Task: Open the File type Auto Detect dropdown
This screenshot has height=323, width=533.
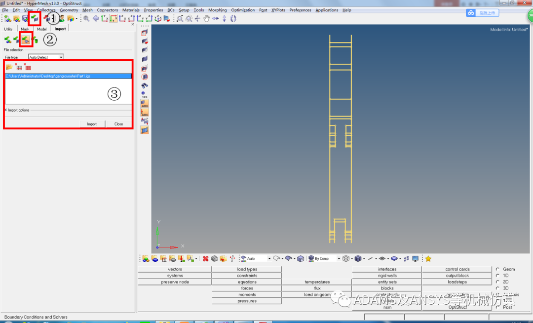Action: click(x=46, y=57)
